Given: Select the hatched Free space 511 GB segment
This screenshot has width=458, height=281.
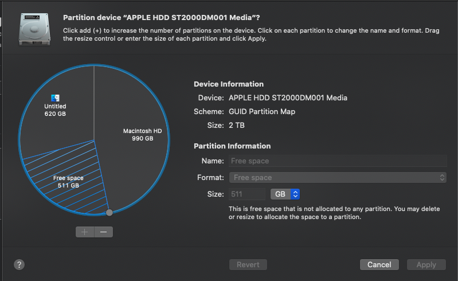Looking at the screenshot, I should point(68,181).
